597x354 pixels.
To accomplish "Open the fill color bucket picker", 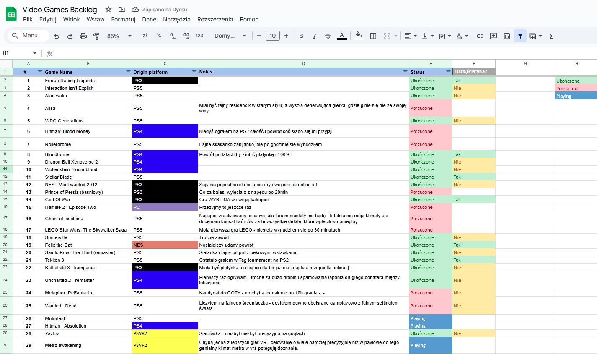I will tap(359, 36).
